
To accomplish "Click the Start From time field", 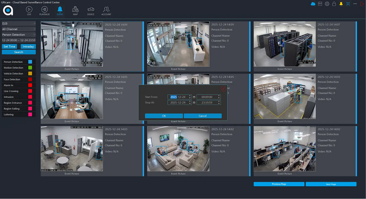I will coord(207,97).
